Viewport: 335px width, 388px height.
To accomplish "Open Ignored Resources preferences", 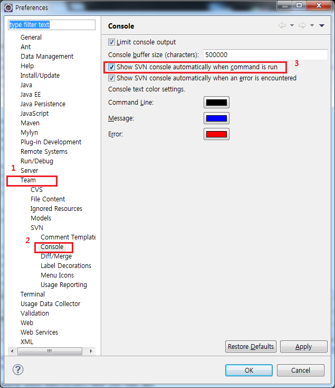I will point(56,209).
